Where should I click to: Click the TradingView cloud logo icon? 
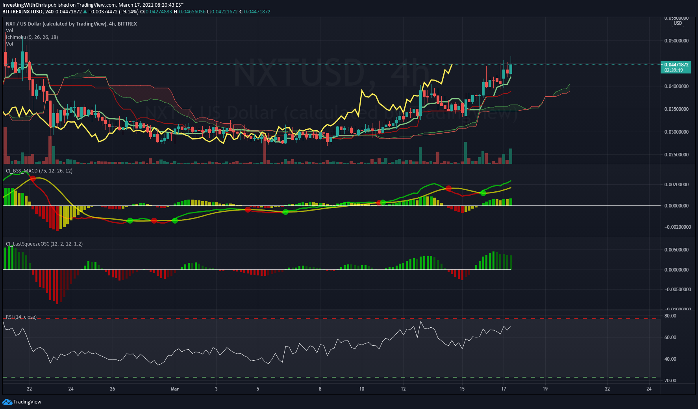click(x=7, y=402)
